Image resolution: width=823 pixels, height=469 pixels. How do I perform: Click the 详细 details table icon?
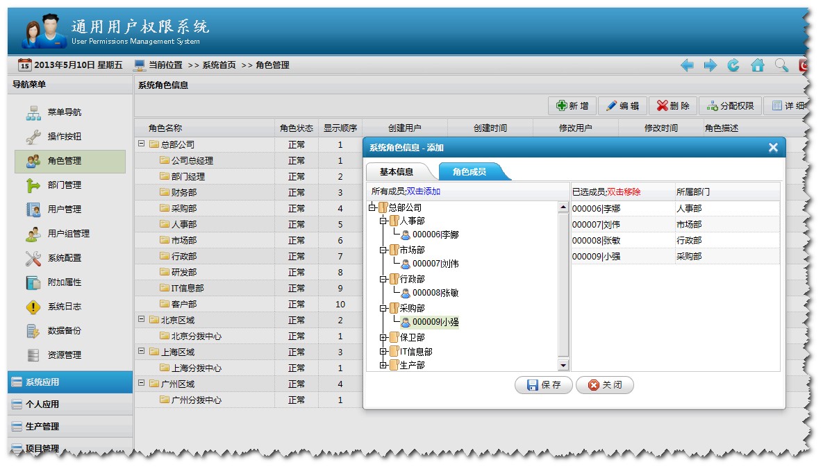(x=776, y=104)
